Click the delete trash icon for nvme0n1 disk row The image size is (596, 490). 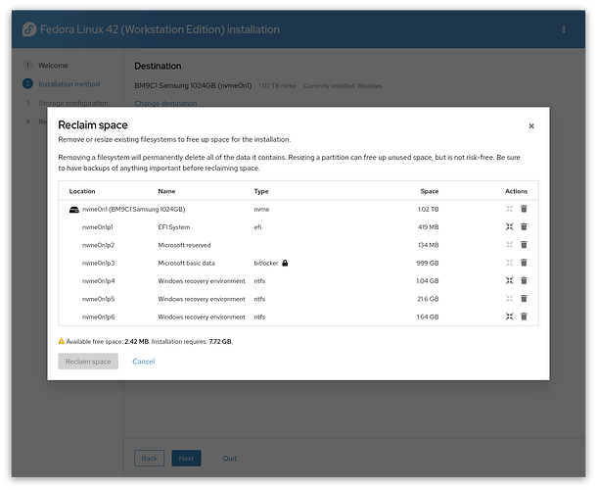524,209
